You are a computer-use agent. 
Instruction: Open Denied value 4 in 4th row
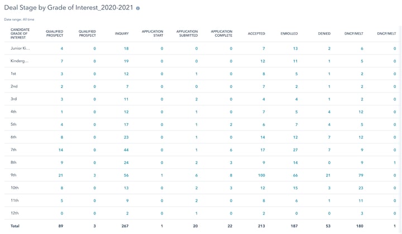pyautogui.click(x=329, y=112)
